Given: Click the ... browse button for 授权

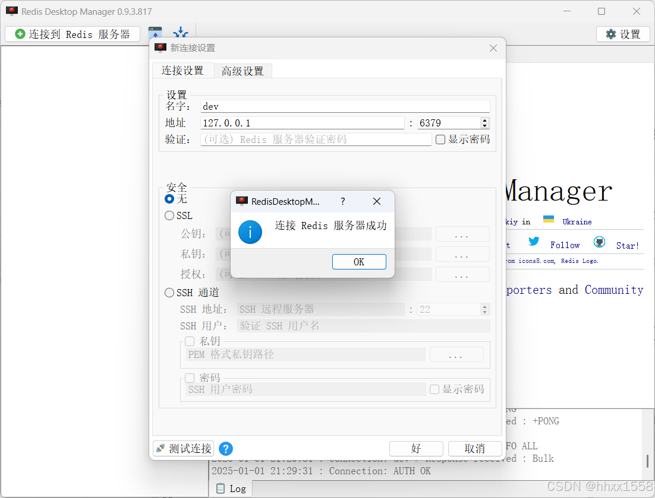Looking at the screenshot, I should click(462, 274).
